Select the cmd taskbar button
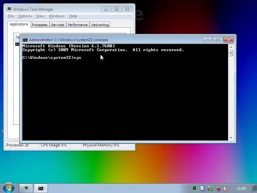This screenshot has width=257, height=193. coord(41,188)
